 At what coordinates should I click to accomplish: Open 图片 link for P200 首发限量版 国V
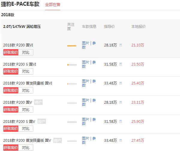85,138
